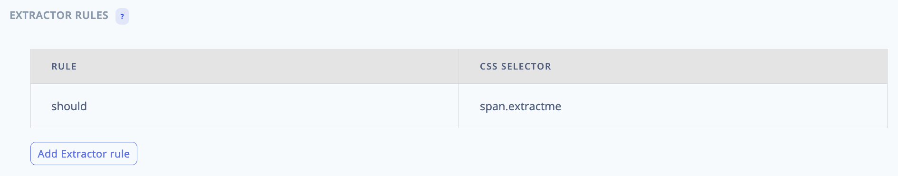Click the Add Extractor rule button
Image resolution: width=898 pixels, height=176 pixels.
point(84,154)
